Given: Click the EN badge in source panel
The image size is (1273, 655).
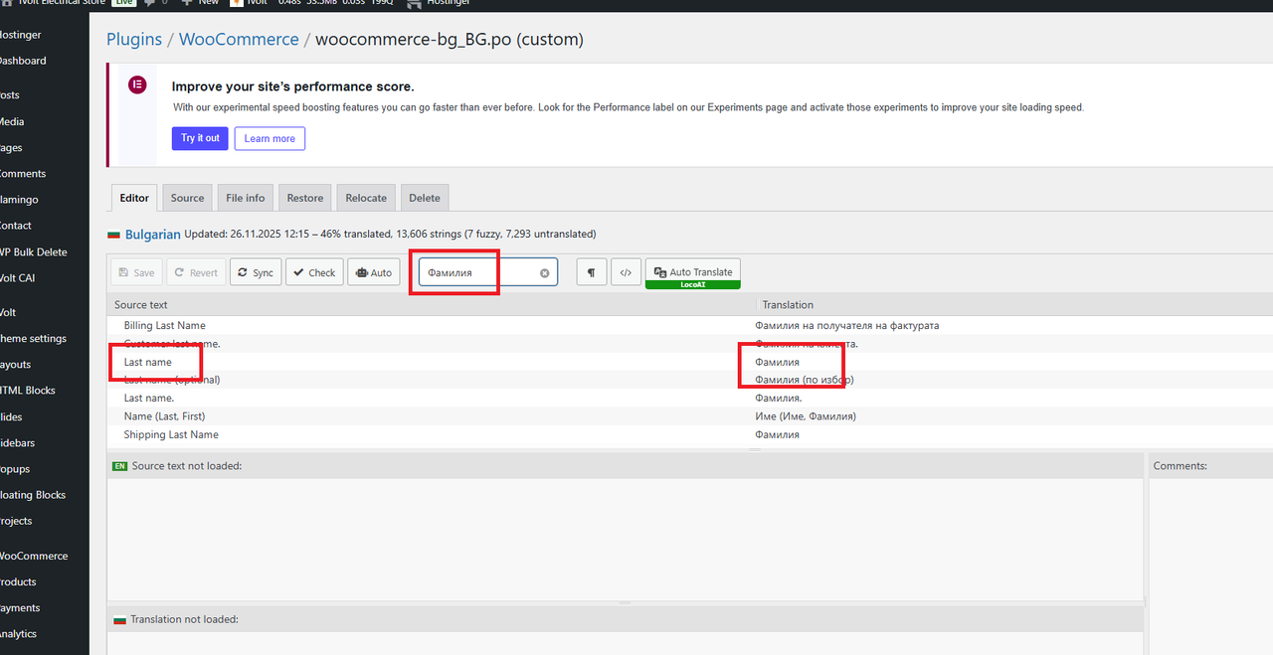Looking at the screenshot, I should pyautogui.click(x=120, y=465).
